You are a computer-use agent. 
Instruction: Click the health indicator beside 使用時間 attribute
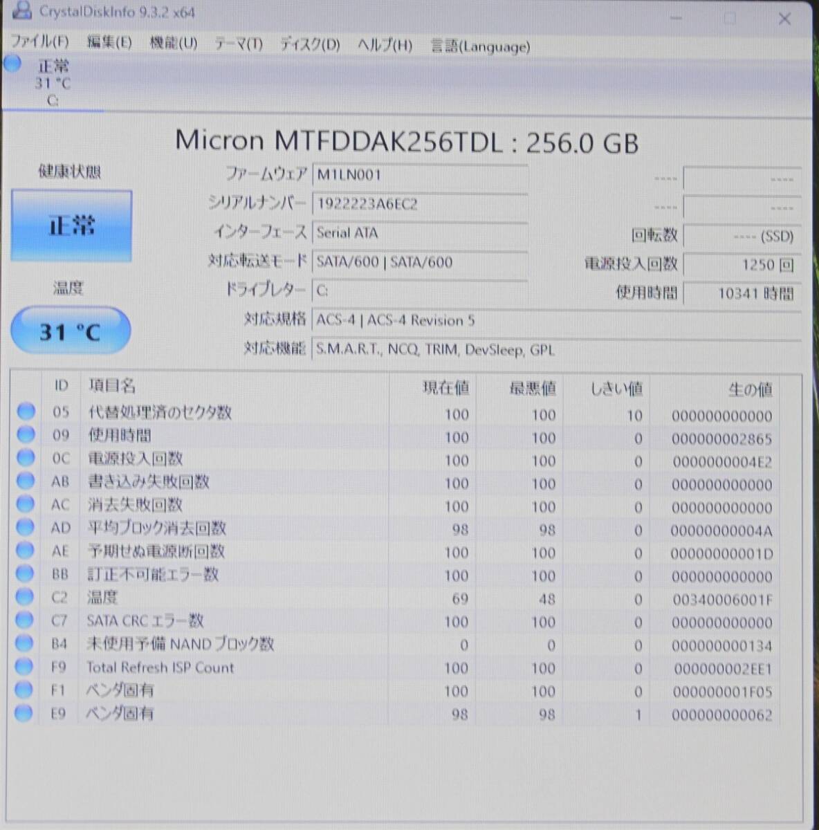(x=26, y=435)
